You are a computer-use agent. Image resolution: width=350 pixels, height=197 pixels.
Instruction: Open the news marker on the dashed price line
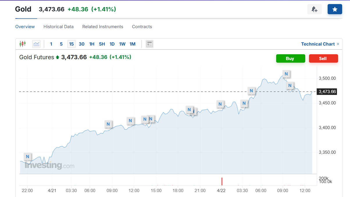click(251, 91)
